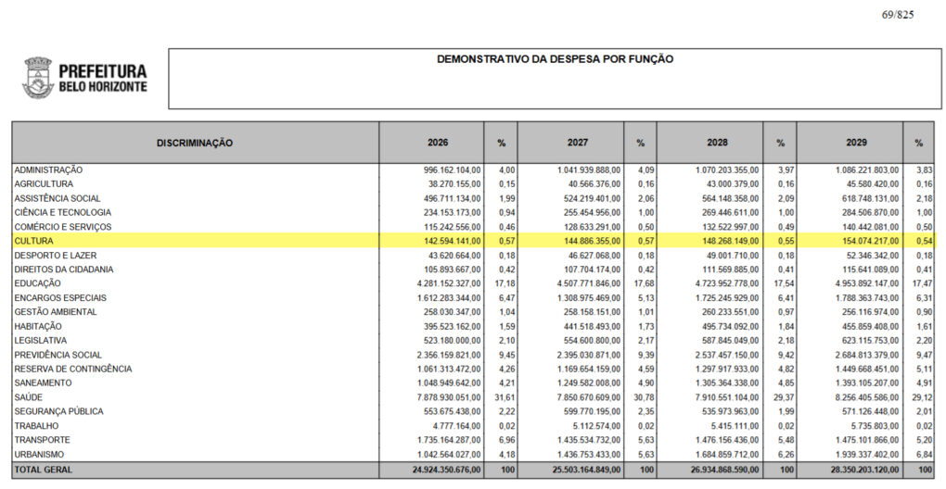
Task: Click the URBANISMO row label
Action: (39, 454)
